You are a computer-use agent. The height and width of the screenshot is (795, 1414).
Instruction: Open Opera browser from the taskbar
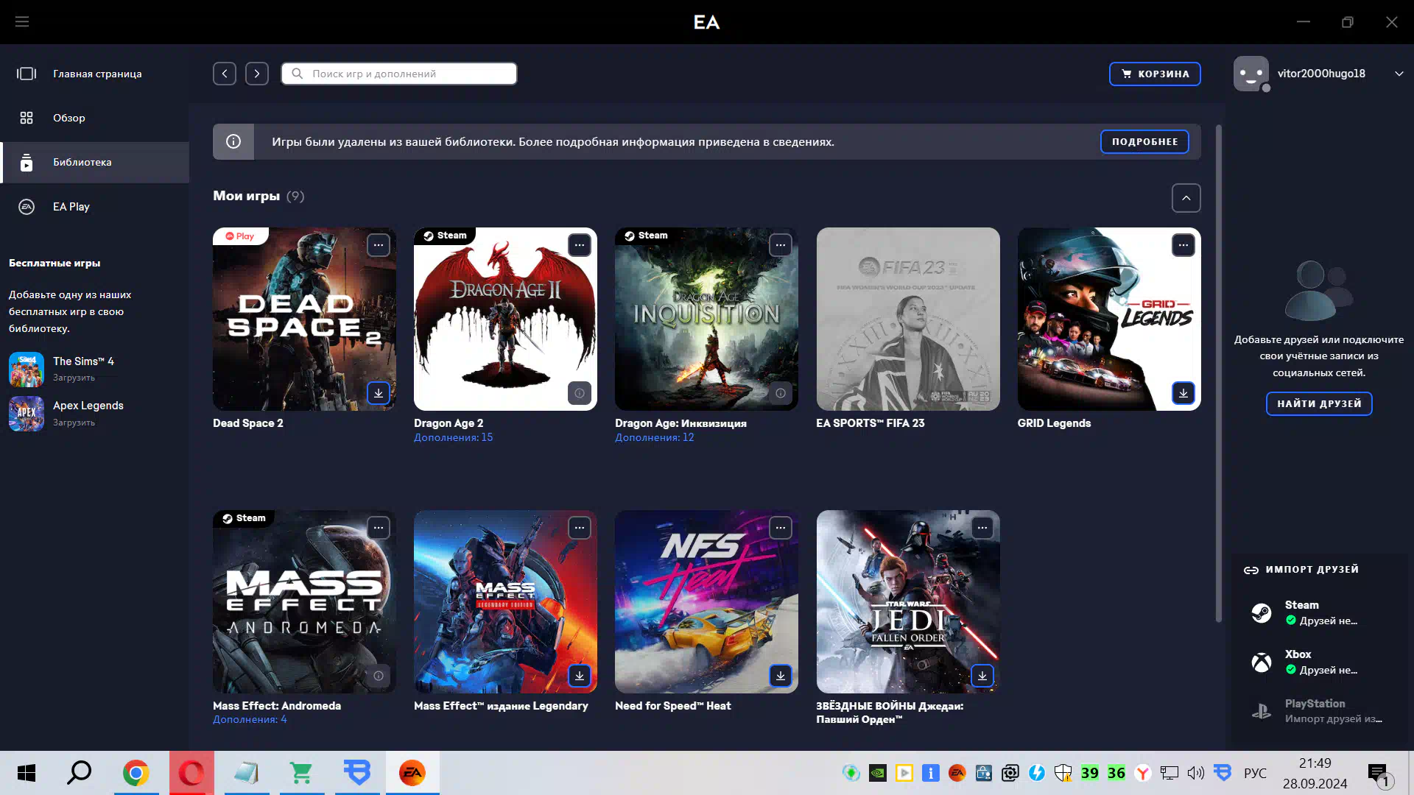click(191, 773)
